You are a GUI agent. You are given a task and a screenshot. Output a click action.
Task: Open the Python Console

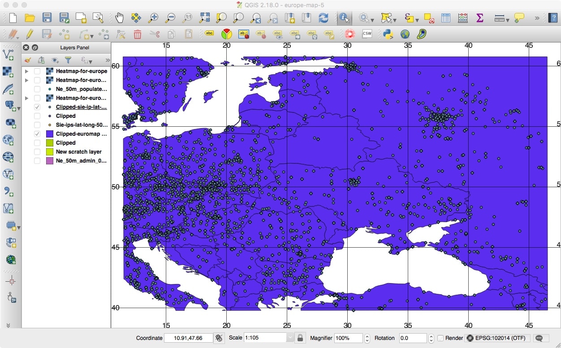pos(388,34)
